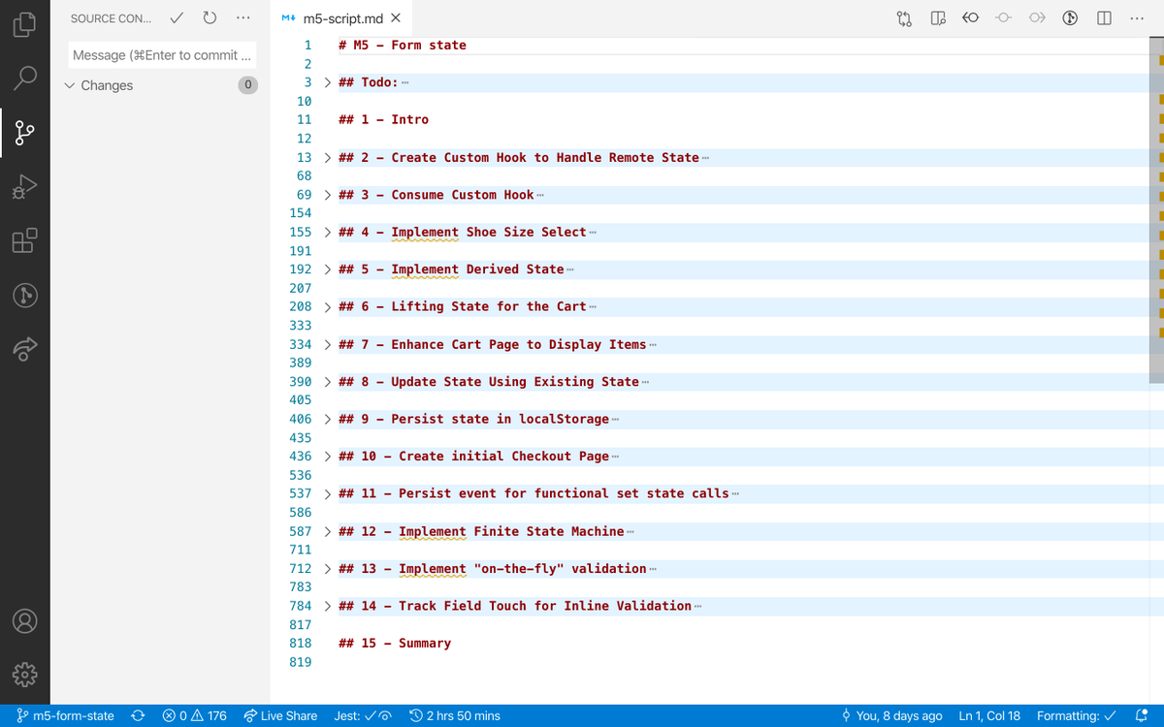The height and width of the screenshot is (727, 1164).
Task: Click the disabled current revision circle icon
Action: coord(1004,18)
